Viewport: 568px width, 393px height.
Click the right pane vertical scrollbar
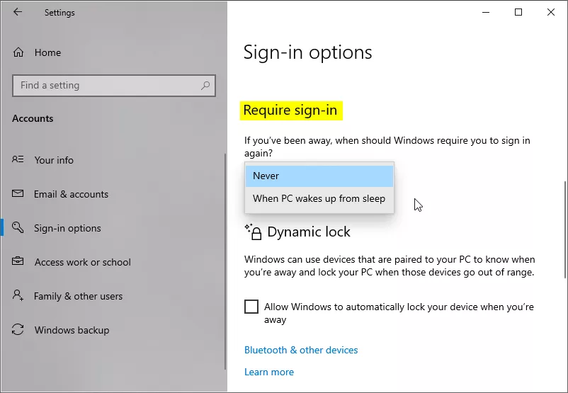564,229
